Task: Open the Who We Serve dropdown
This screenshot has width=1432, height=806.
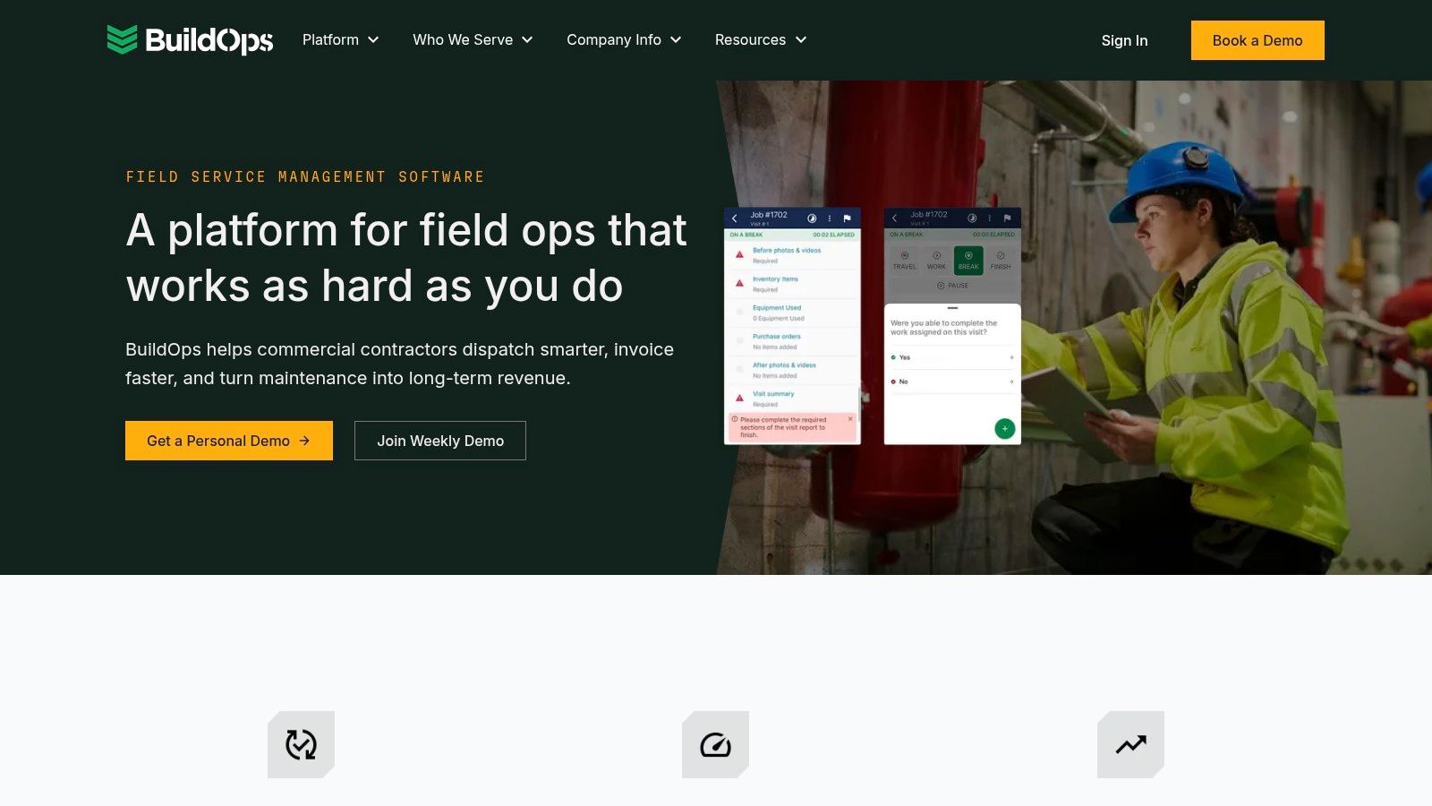Action: (472, 39)
